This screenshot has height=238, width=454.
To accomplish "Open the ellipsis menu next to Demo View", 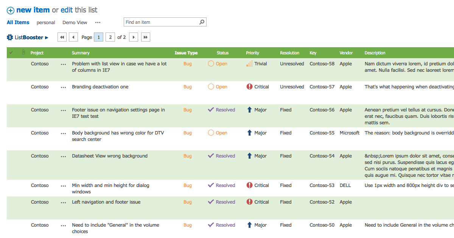I will click(98, 23).
